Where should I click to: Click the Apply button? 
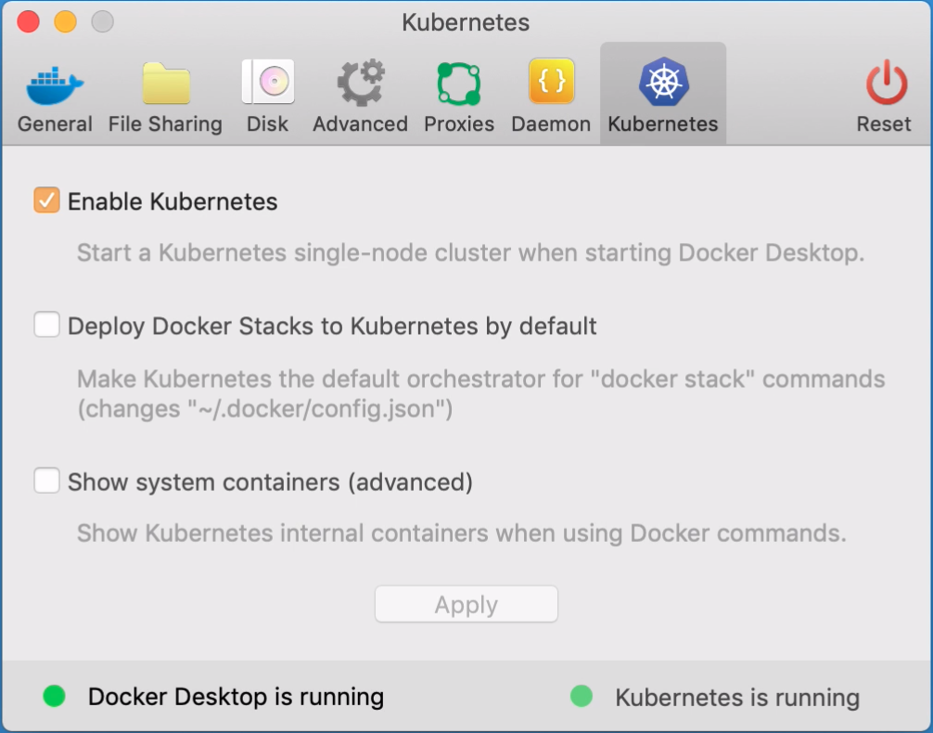pos(466,604)
